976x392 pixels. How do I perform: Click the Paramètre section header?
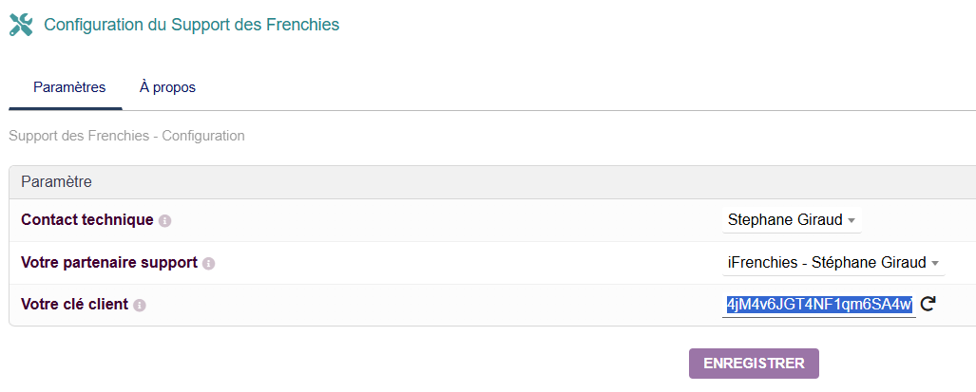(56, 181)
